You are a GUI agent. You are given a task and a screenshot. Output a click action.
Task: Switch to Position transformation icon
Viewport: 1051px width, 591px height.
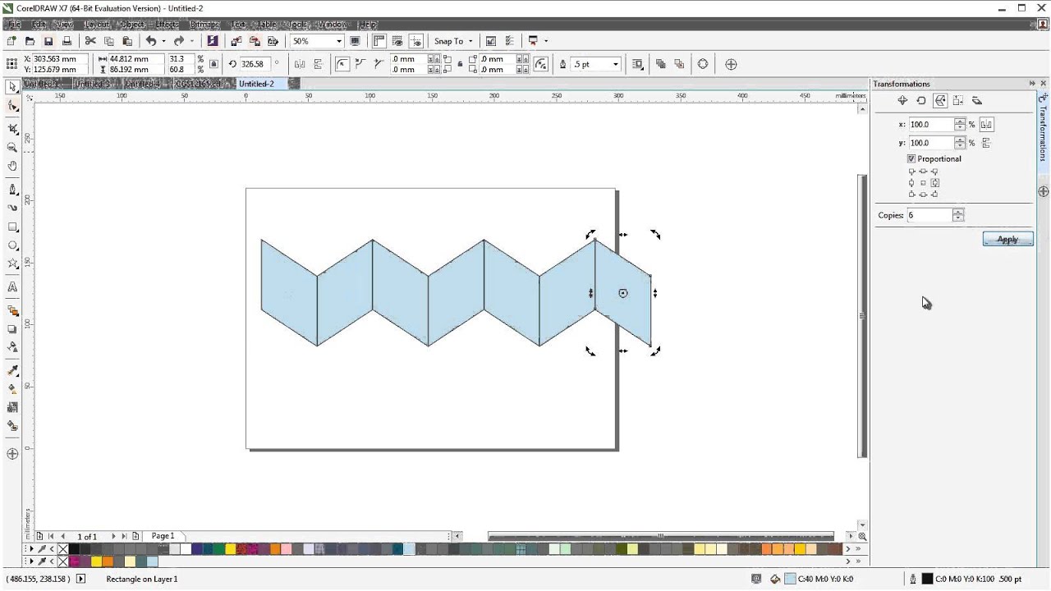[902, 100]
